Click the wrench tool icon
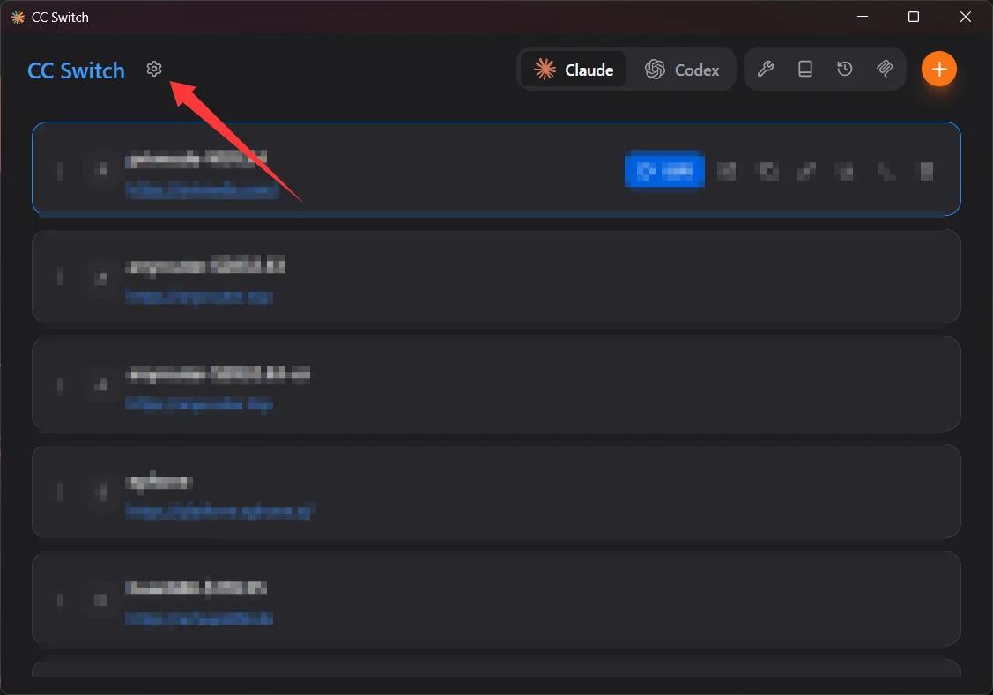993x695 pixels. click(766, 69)
